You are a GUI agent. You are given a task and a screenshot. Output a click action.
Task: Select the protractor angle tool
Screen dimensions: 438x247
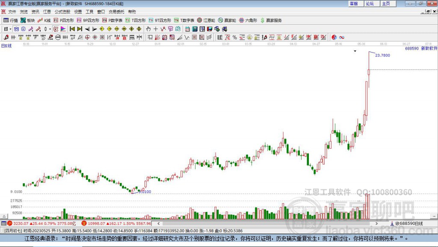point(80,37)
